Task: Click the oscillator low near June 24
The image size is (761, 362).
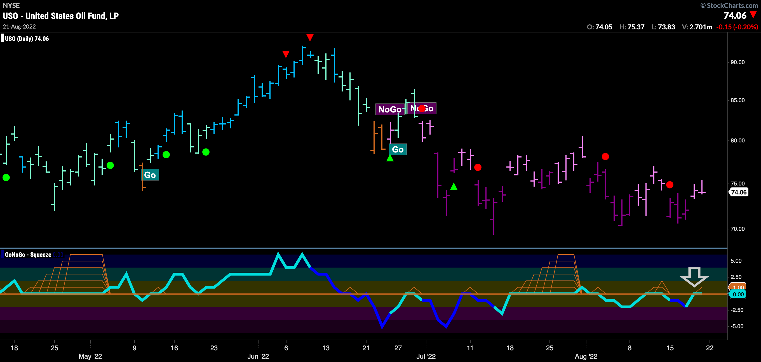Action: [x=382, y=326]
